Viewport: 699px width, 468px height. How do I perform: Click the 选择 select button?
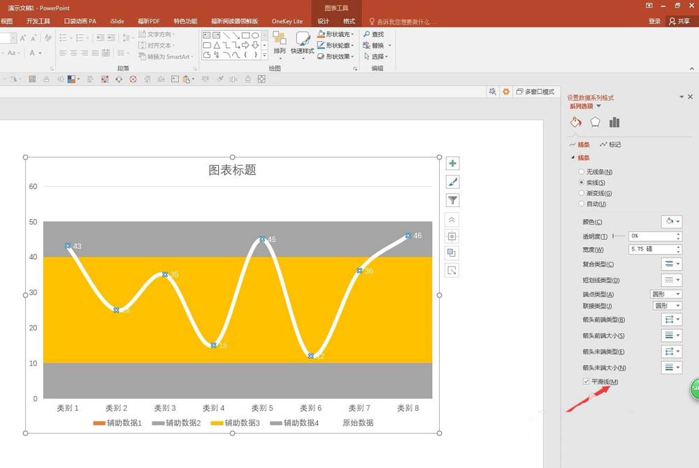click(376, 56)
